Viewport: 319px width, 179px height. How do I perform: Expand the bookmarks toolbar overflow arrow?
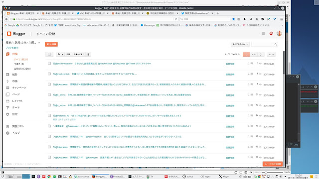(x=283, y=25)
